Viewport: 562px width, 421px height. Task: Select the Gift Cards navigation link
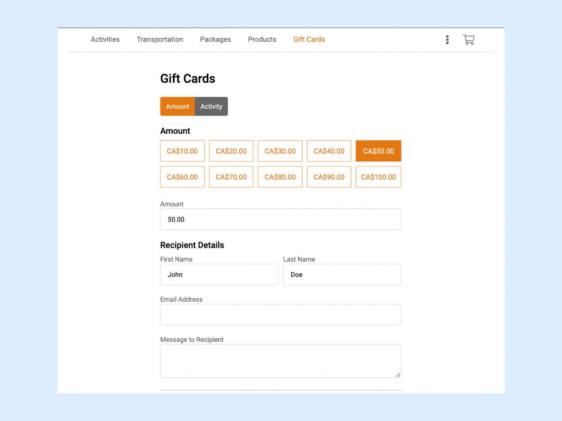pos(309,39)
